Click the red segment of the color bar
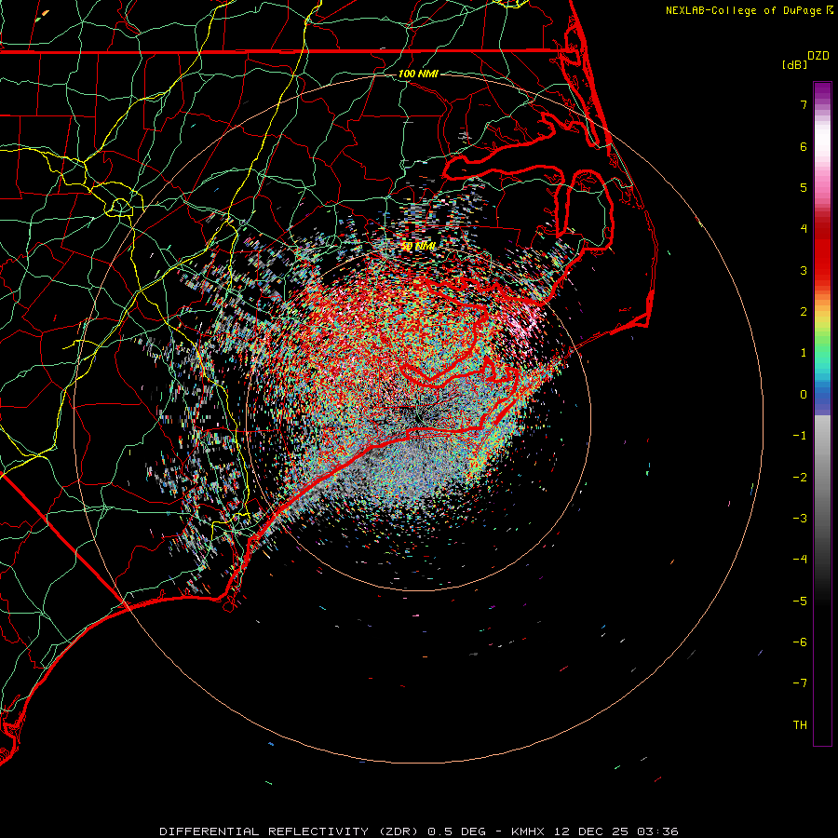838x838 pixels. (x=822, y=251)
